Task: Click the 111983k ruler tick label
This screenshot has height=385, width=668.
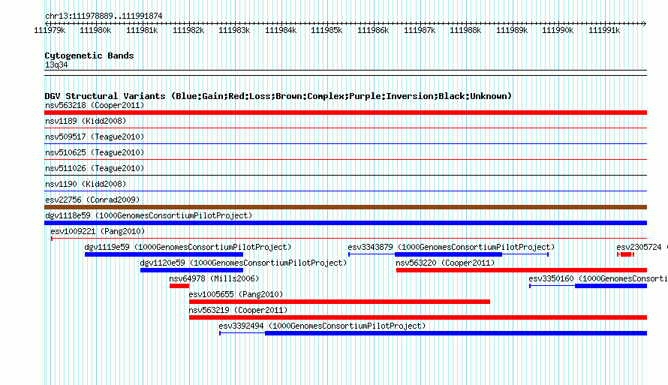Action: (x=234, y=30)
